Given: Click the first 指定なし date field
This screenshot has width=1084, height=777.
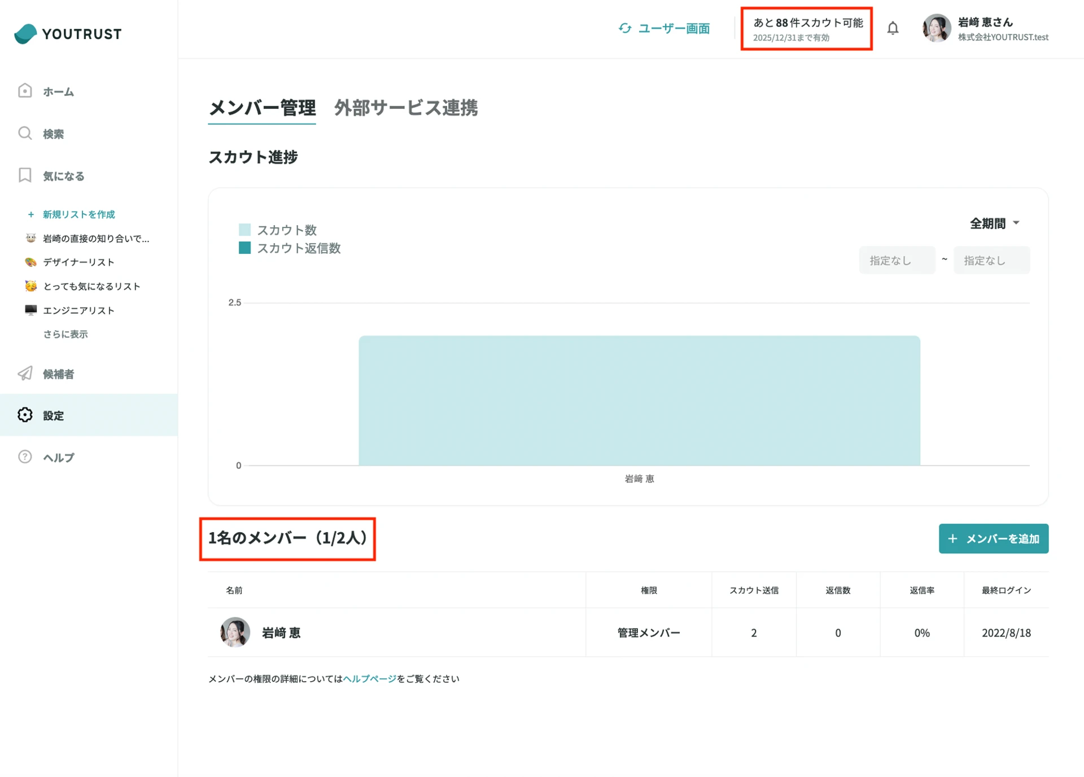Looking at the screenshot, I should tap(897, 260).
